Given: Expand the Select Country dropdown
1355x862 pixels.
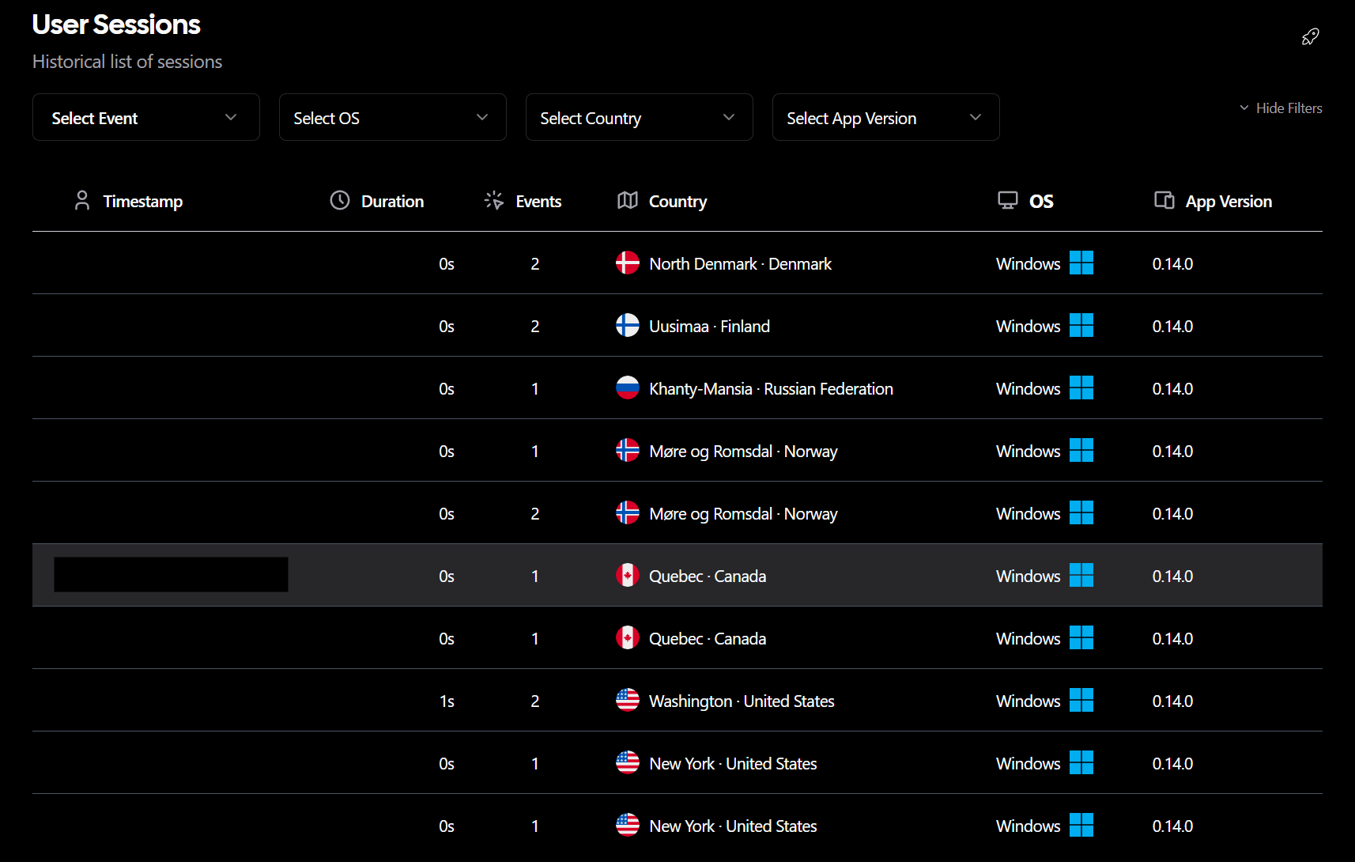Looking at the screenshot, I should [639, 118].
